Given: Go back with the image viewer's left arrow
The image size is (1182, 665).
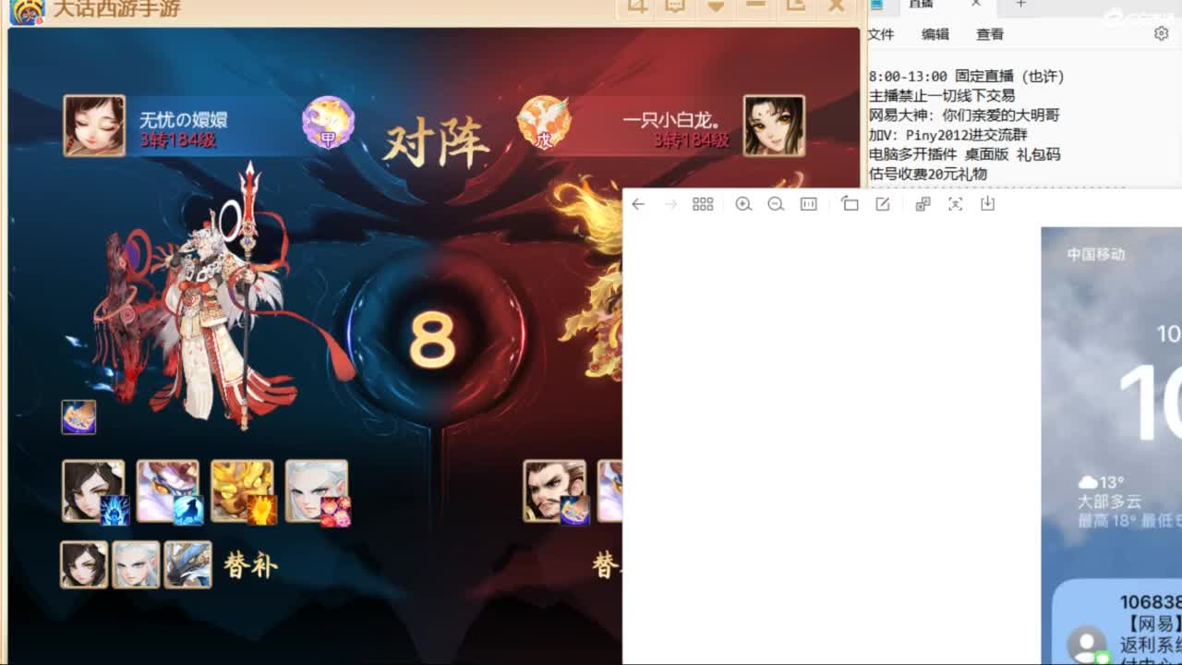Looking at the screenshot, I should pyautogui.click(x=638, y=204).
